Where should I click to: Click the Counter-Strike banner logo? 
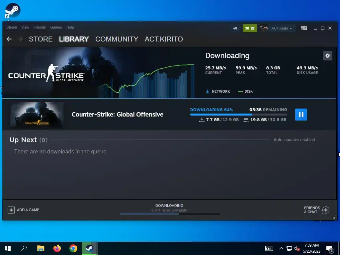click(46, 73)
